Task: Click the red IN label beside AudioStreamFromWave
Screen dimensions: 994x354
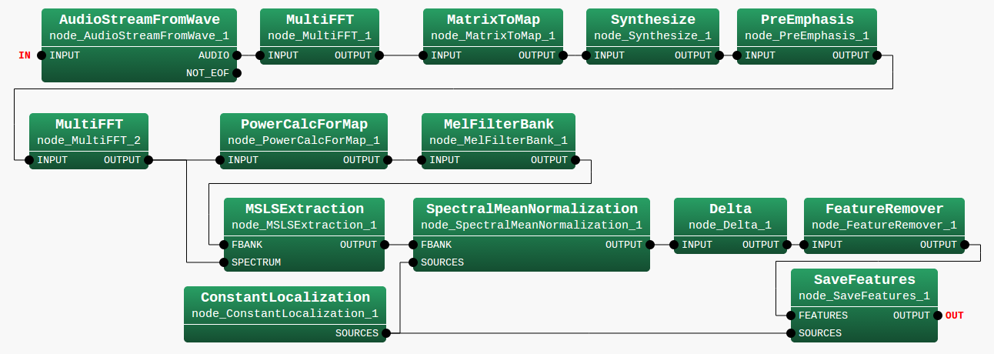Action: (x=25, y=55)
